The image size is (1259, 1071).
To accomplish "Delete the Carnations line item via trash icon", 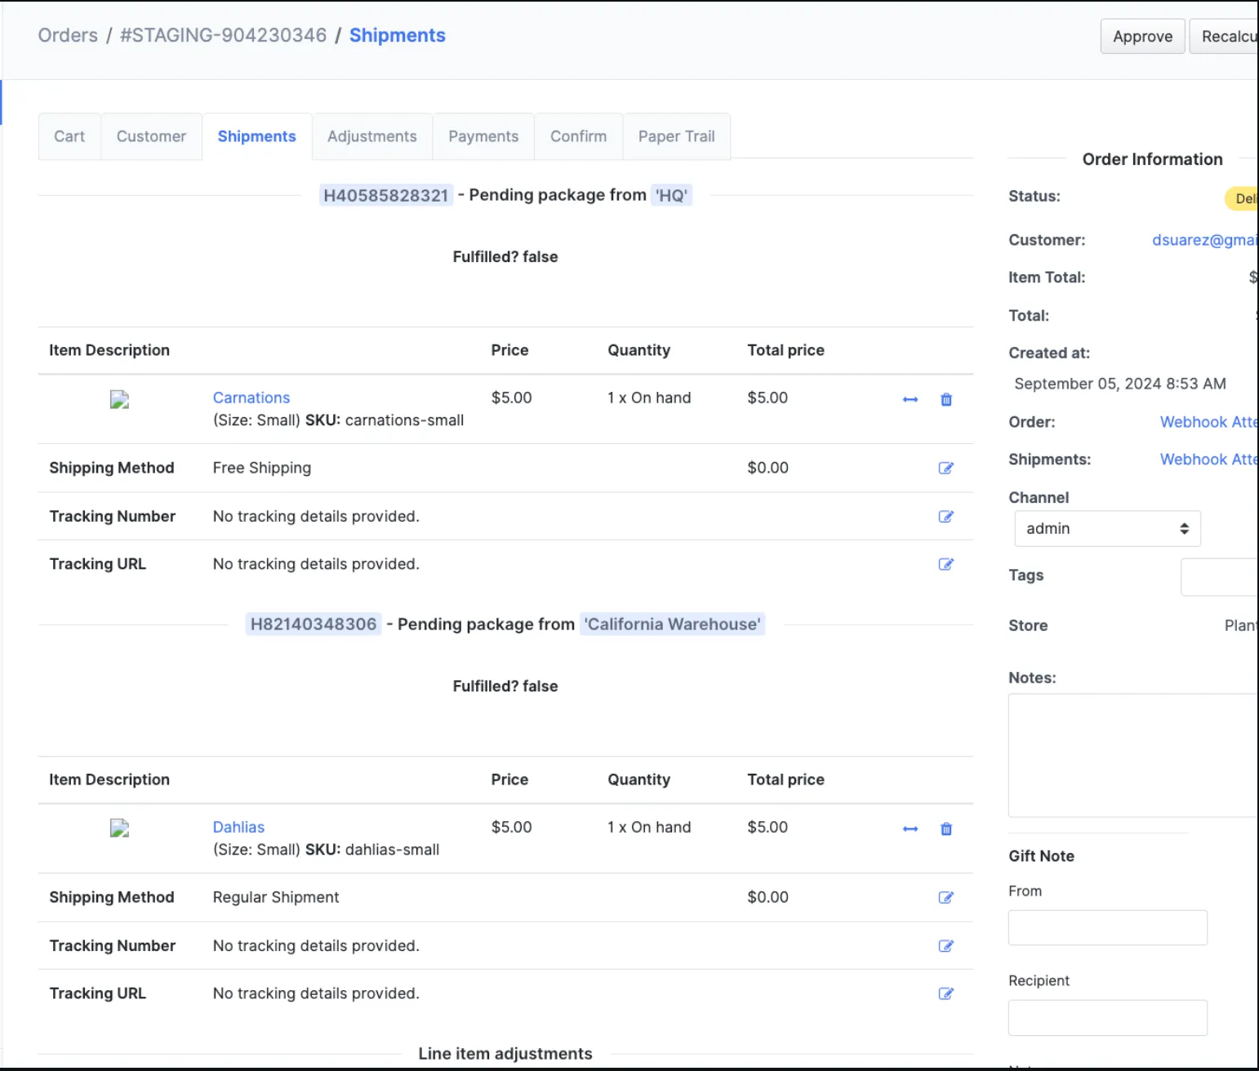I will pos(946,399).
